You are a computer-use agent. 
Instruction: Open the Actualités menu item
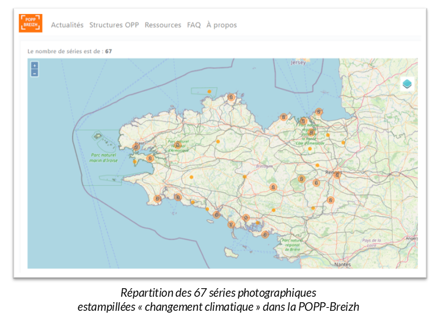pos(67,25)
